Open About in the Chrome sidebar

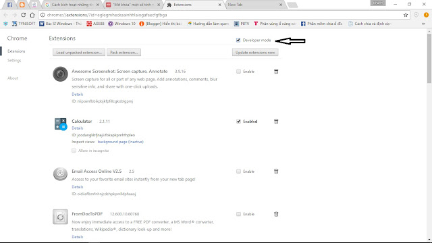click(13, 78)
